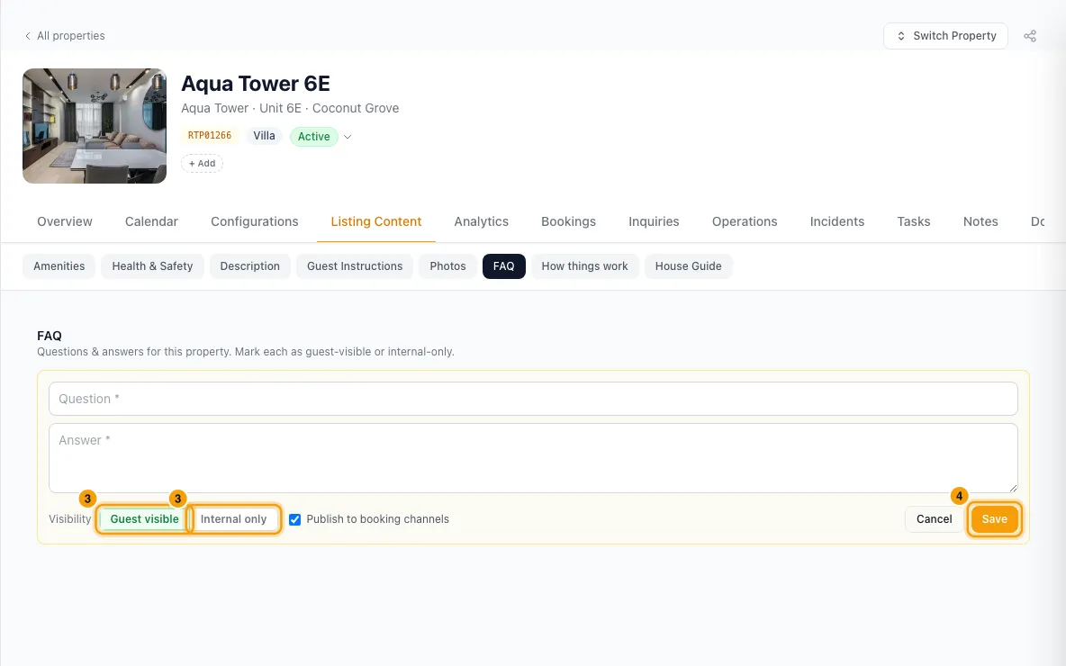Open the How things work sub-tab
The width and height of the screenshot is (1066, 666).
tap(584, 266)
